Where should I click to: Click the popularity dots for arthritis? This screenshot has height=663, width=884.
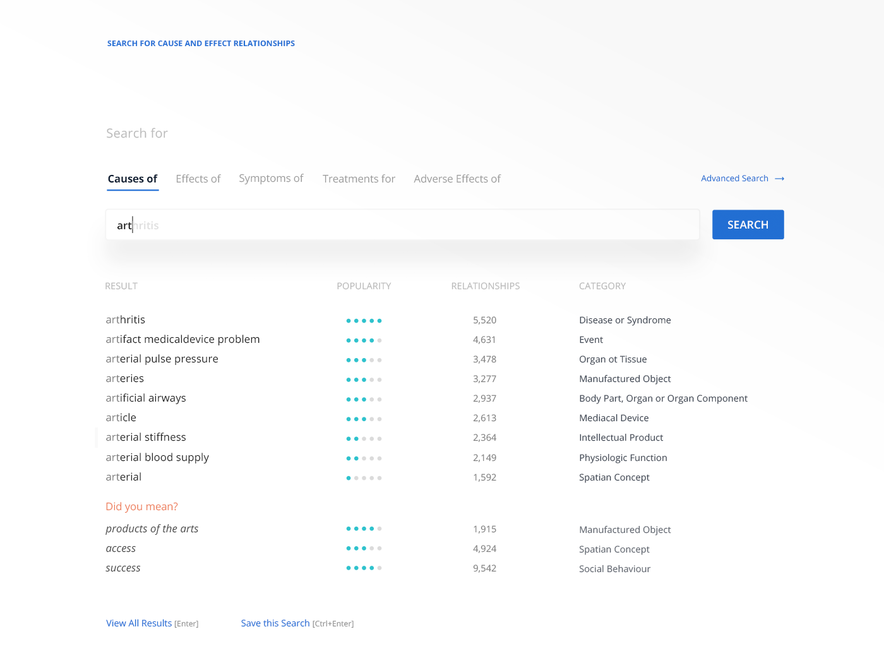pos(364,320)
